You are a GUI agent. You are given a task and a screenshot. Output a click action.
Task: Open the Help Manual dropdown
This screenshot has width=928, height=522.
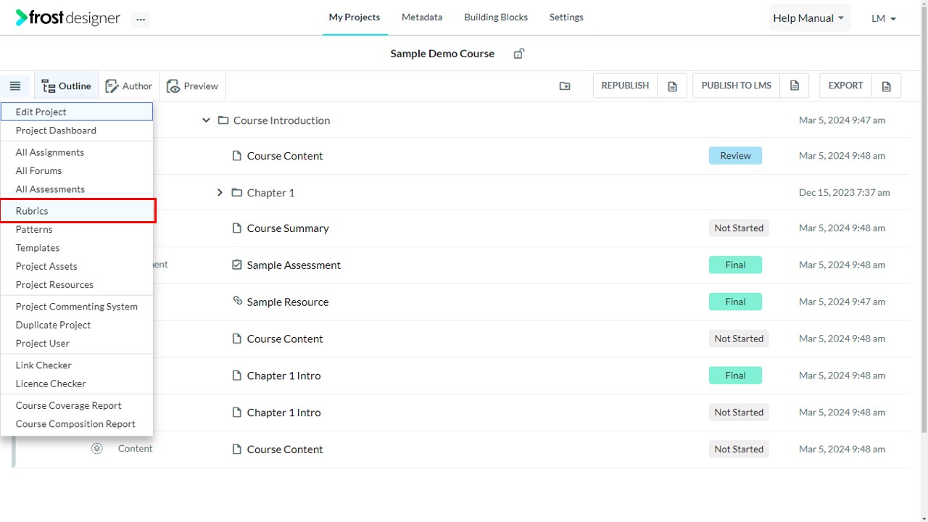click(809, 18)
